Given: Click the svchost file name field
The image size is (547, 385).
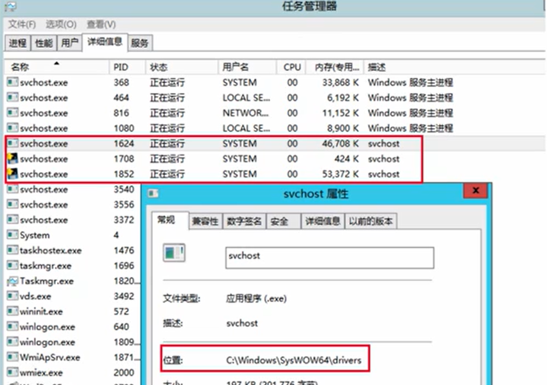Looking at the screenshot, I should (329, 258).
